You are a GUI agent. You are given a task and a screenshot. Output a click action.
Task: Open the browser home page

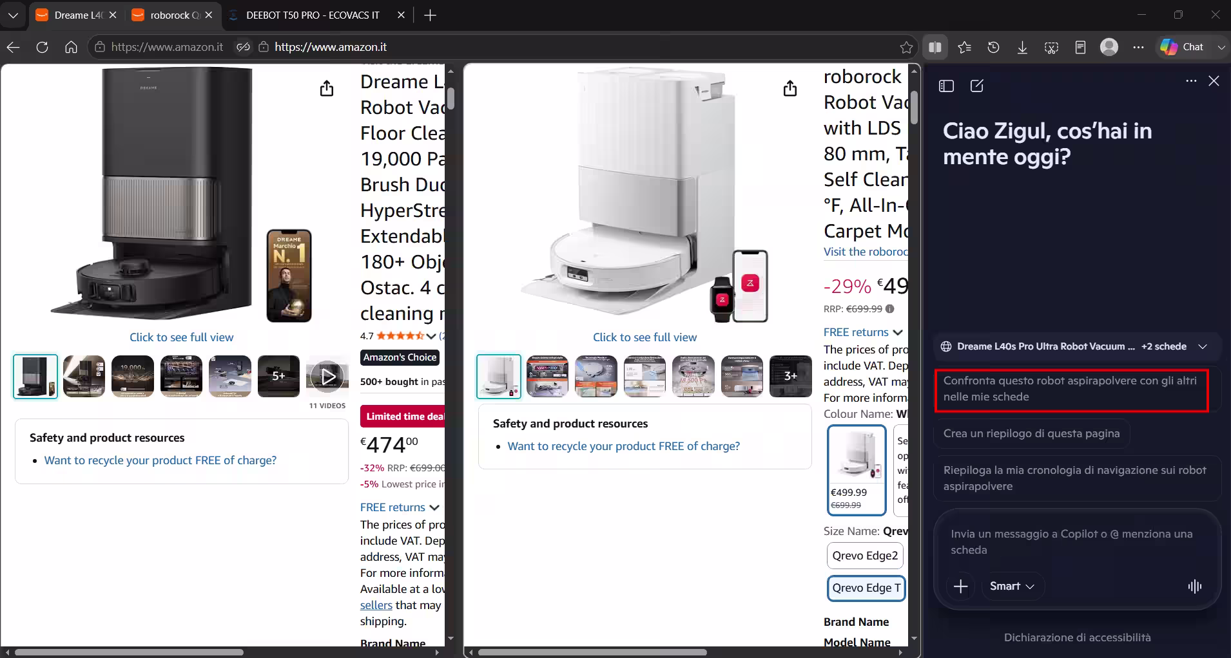pos(71,47)
